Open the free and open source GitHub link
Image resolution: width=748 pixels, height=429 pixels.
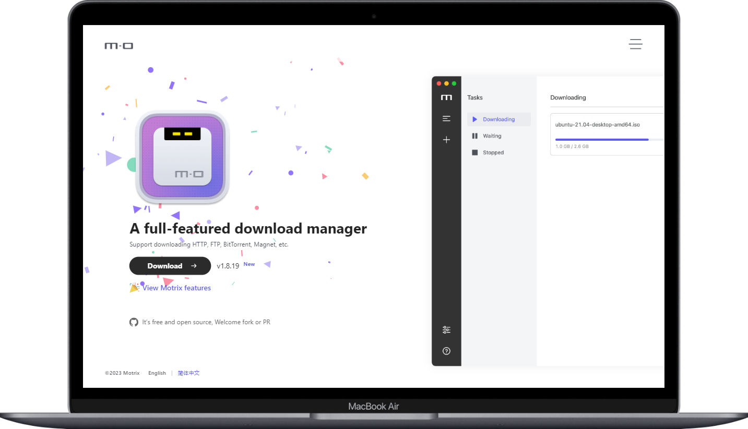point(206,322)
